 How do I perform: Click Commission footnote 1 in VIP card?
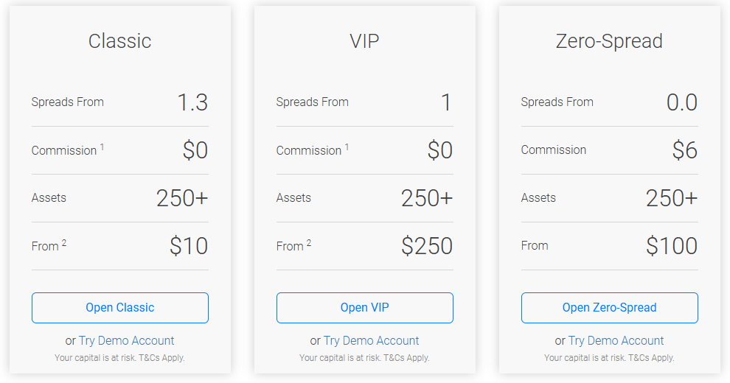click(347, 147)
